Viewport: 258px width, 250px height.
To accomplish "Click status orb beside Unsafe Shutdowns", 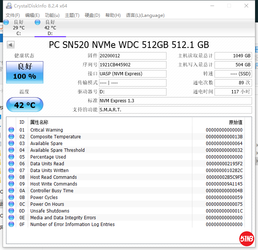I will pos(11,211).
